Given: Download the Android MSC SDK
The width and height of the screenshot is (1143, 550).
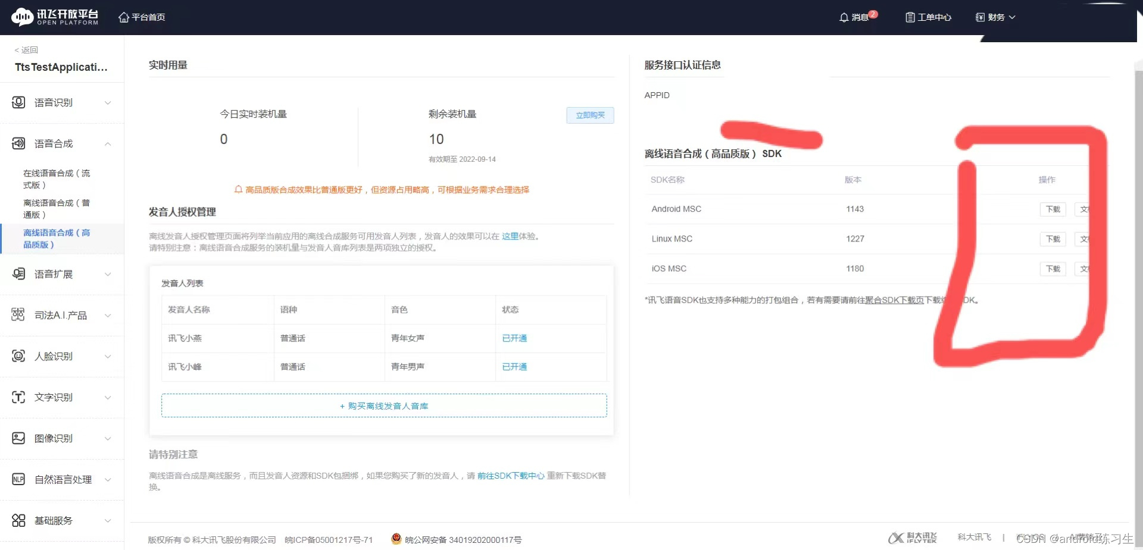Looking at the screenshot, I should pos(1053,209).
